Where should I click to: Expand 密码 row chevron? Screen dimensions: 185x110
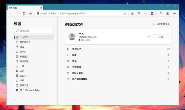[169, 61]
